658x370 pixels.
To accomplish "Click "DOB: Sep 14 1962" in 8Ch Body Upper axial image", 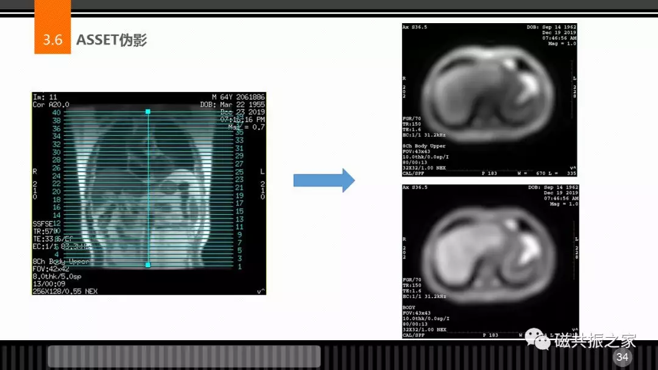I will click(551, 27).
